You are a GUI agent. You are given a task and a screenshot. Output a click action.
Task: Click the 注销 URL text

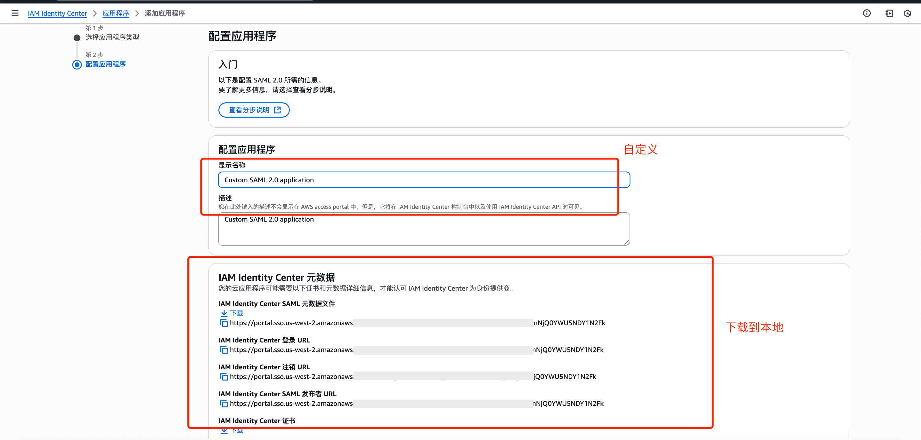click(x=413, y=376)
